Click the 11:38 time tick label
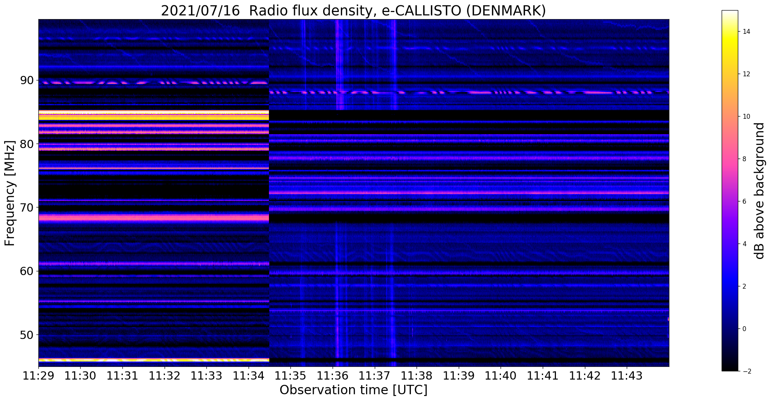The width and height of the screenshot is (771, 401). tap(417, 375)
